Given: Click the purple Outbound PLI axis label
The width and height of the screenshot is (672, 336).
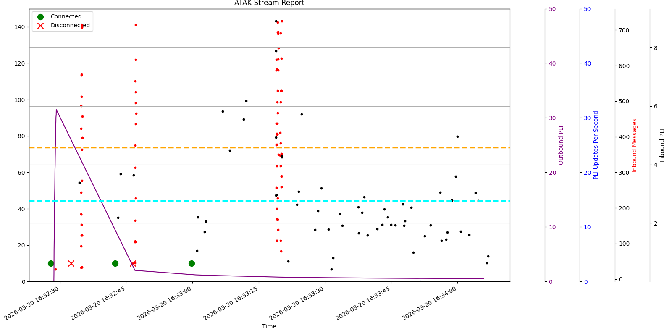Looking at the screenshot, I should pos(561,145).
